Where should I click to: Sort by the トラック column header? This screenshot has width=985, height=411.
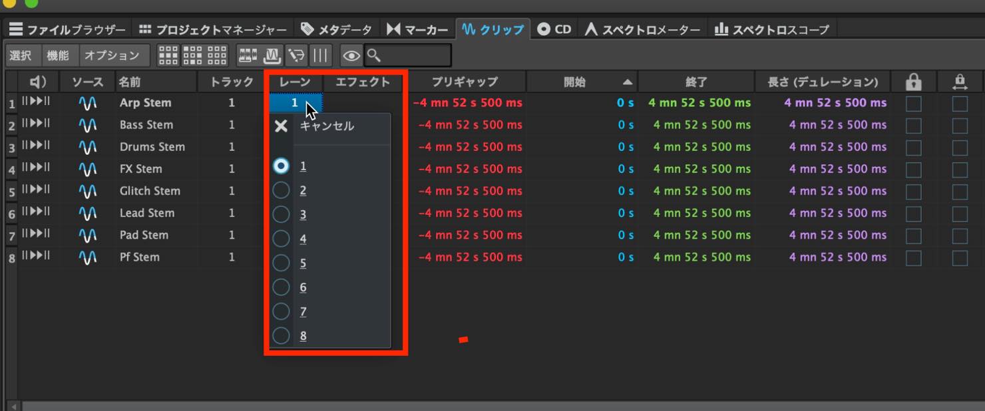(232, 82)
